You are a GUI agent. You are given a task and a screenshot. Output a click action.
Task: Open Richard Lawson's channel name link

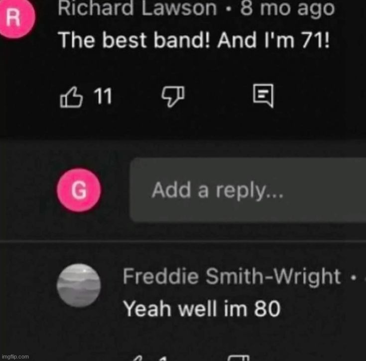137,8
